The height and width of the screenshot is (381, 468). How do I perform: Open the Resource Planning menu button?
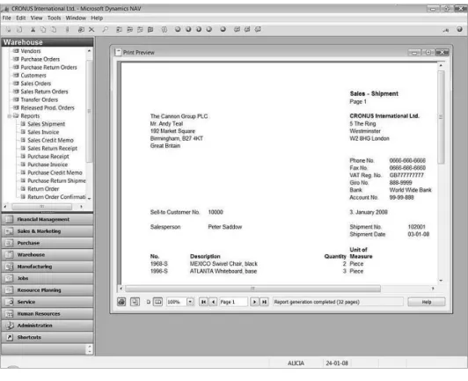click(48, 290)
